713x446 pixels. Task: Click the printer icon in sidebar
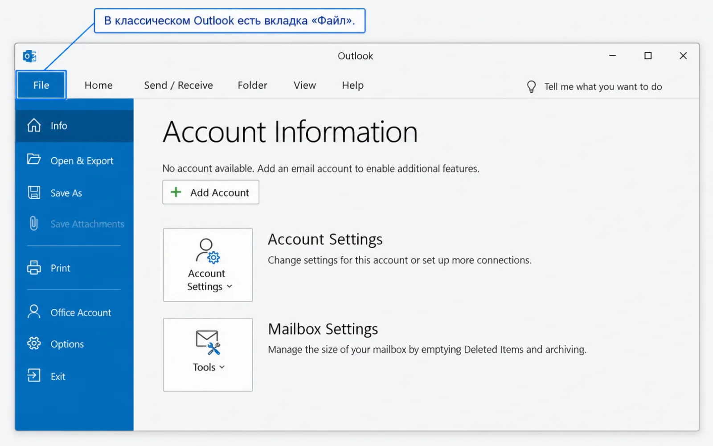click(x=34, y=268)
